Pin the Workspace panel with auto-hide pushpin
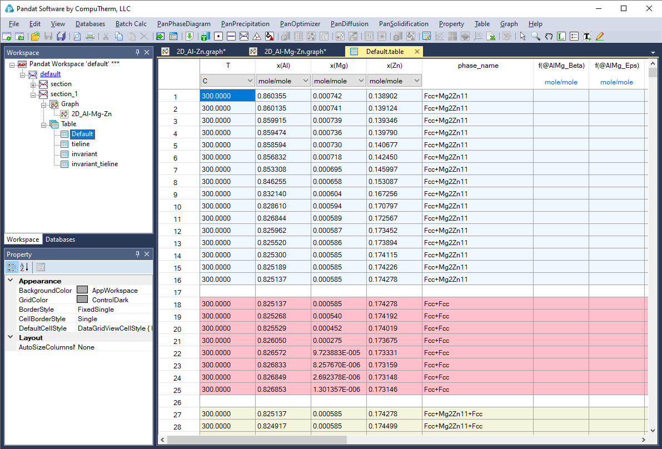662x449 pixels. [137, 52]
